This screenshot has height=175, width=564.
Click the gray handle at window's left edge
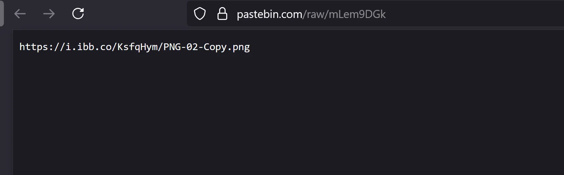coord(2,13)
